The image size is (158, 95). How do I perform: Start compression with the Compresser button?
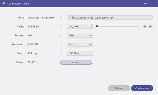142,88
